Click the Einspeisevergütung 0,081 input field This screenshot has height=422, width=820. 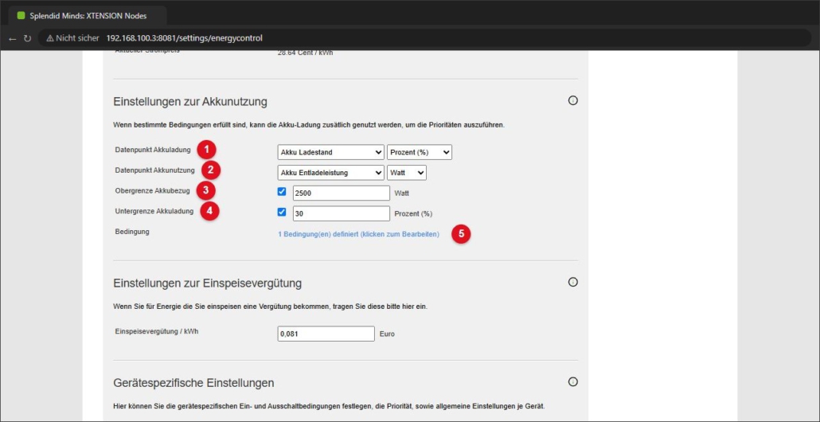coord(326,334)
